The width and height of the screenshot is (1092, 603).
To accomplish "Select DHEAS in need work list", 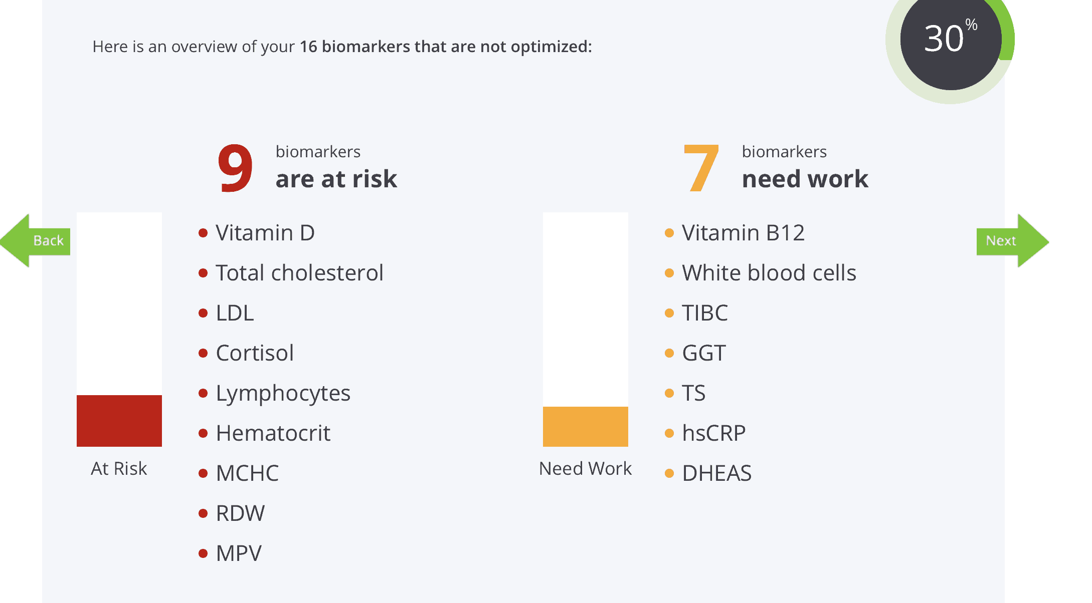I will point(717,473).
